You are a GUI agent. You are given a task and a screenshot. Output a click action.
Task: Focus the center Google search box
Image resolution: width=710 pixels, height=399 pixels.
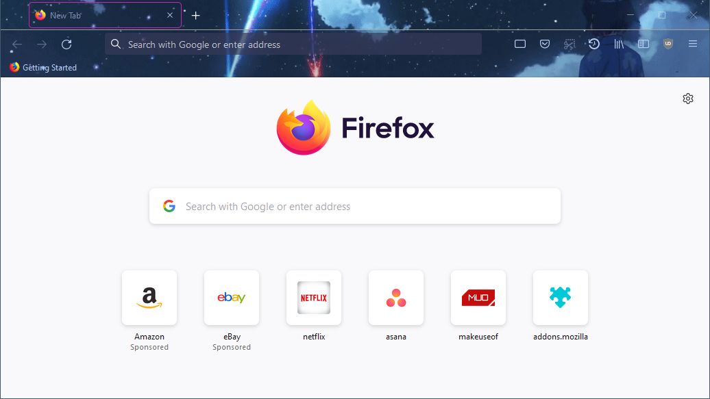355,206
